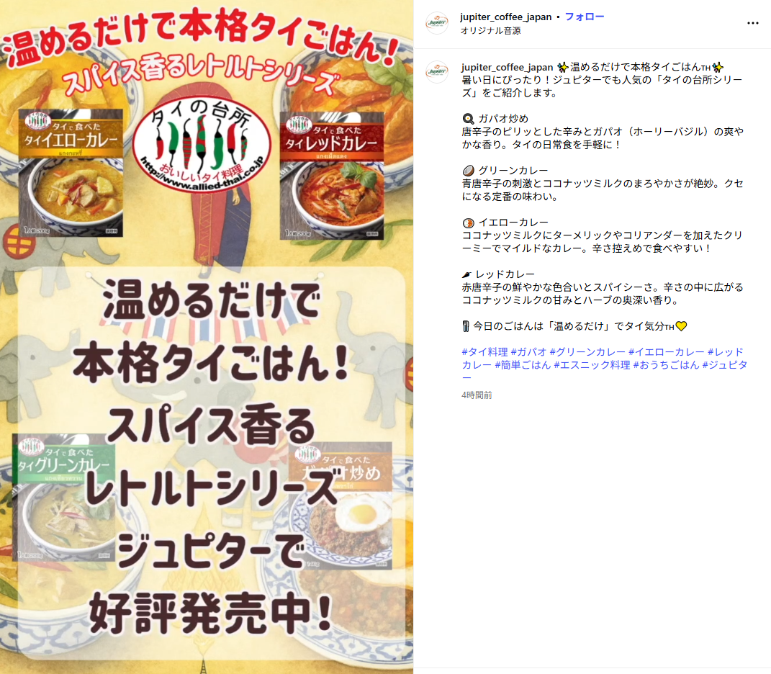Open the #おうちごはん hashtag

666,365
